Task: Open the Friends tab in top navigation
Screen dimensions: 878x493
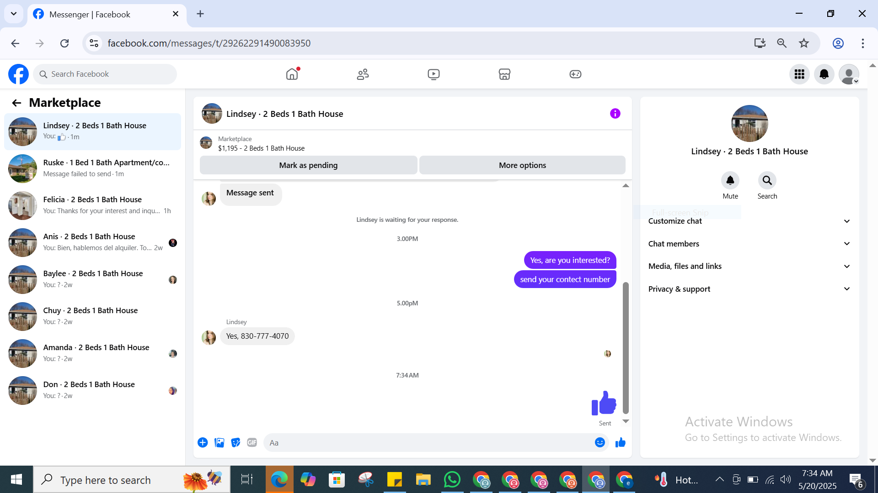Action: (363, 74)
